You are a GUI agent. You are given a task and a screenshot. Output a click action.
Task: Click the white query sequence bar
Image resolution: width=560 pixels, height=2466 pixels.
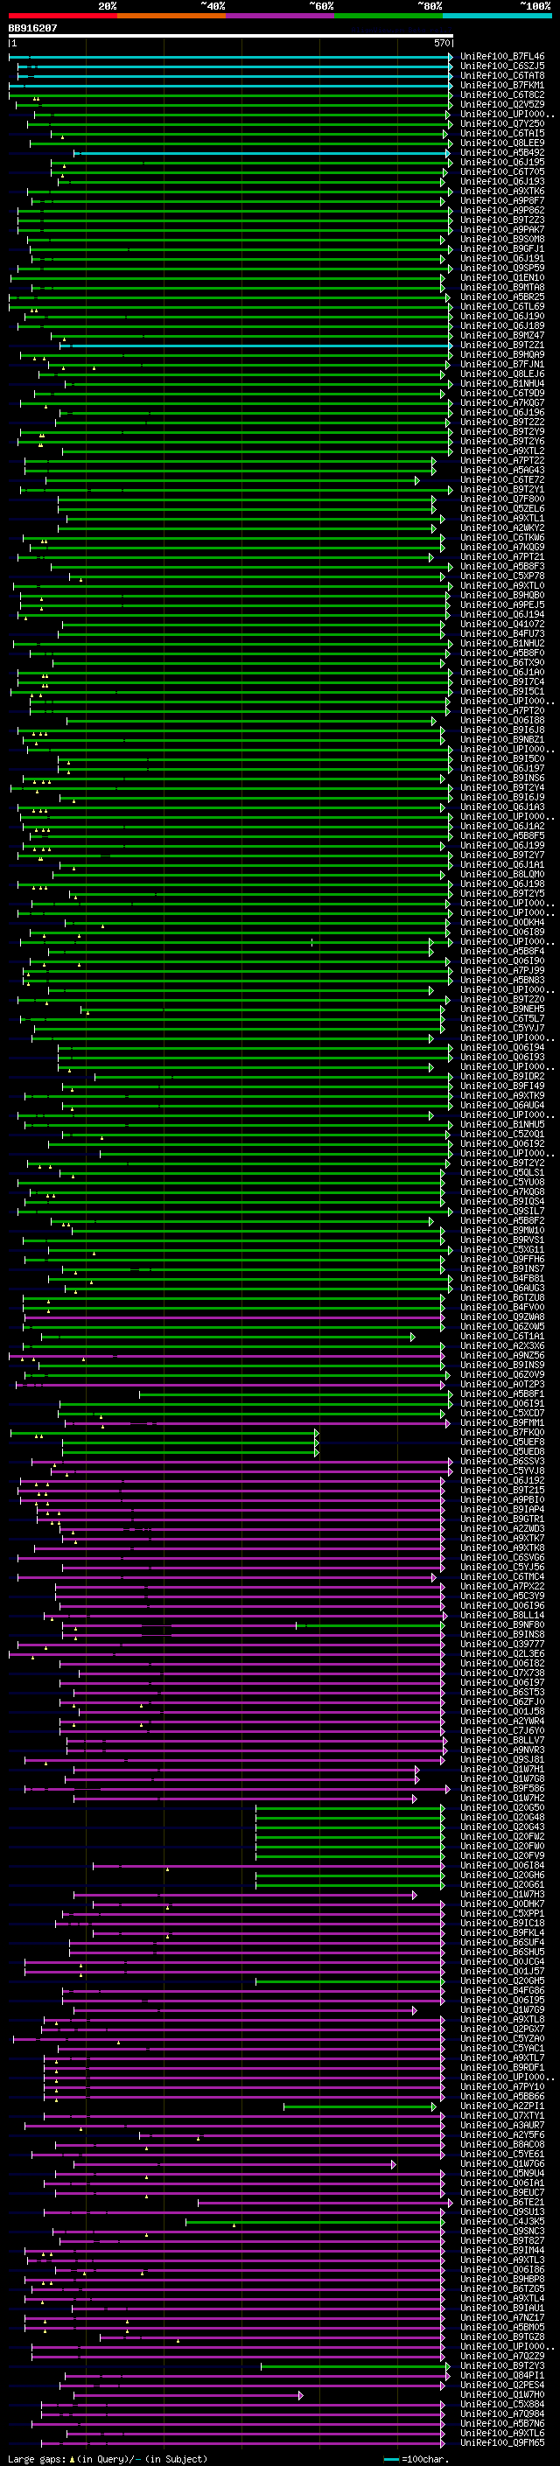231,37
